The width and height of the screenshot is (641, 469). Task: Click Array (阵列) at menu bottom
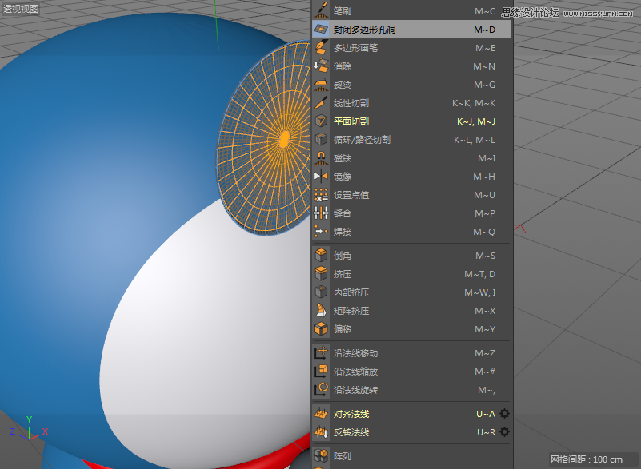pyautogui.click(x=343, y=456)
